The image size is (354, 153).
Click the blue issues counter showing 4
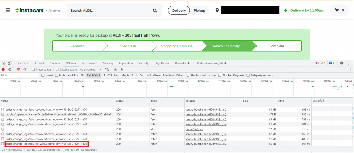pos(332,63)
